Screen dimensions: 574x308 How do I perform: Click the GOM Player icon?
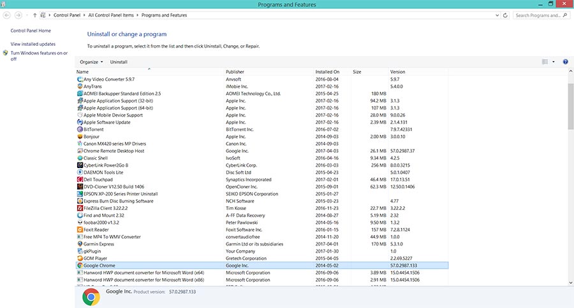(80, 258)
